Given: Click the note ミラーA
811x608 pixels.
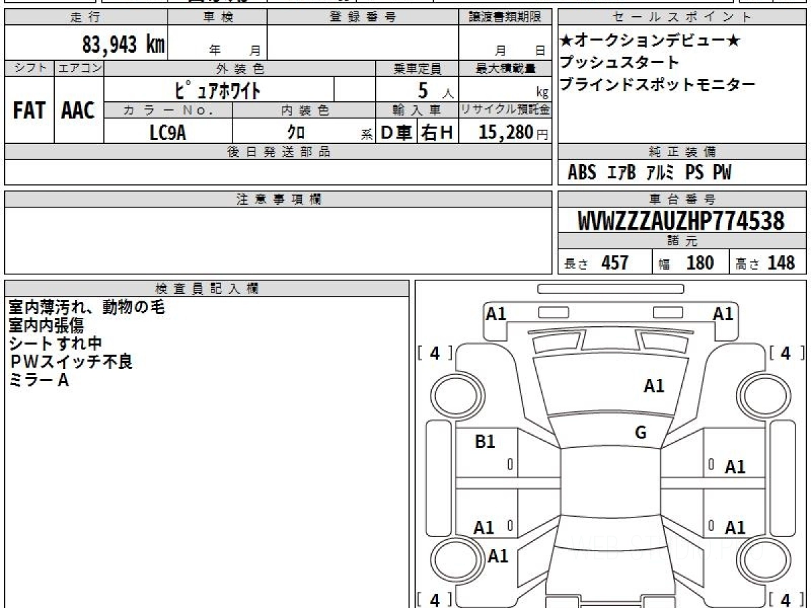Looking at the screenshot, I should click(x=39, y=380).
